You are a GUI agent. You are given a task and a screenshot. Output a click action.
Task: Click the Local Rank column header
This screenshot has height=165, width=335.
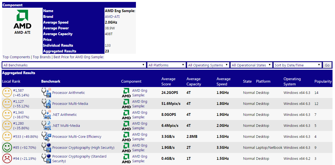pyautogui.click(x=11, y=81)
